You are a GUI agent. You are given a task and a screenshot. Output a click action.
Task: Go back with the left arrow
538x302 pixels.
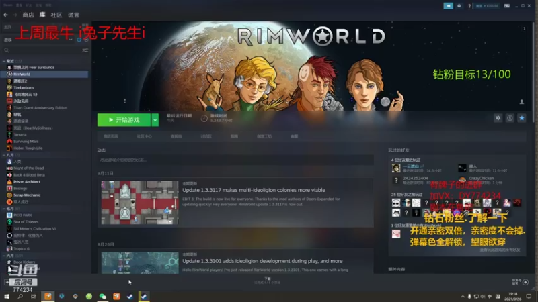click(x=5, y=15)
